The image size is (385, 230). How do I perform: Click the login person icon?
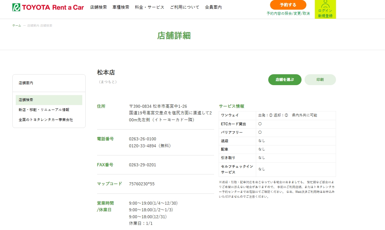pyautogui.click(x=325, y=4)
